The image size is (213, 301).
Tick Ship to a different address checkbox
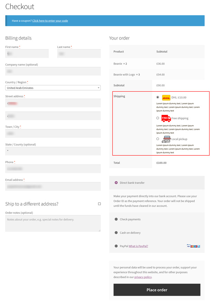pyautogui.click(x=99, y=204)
